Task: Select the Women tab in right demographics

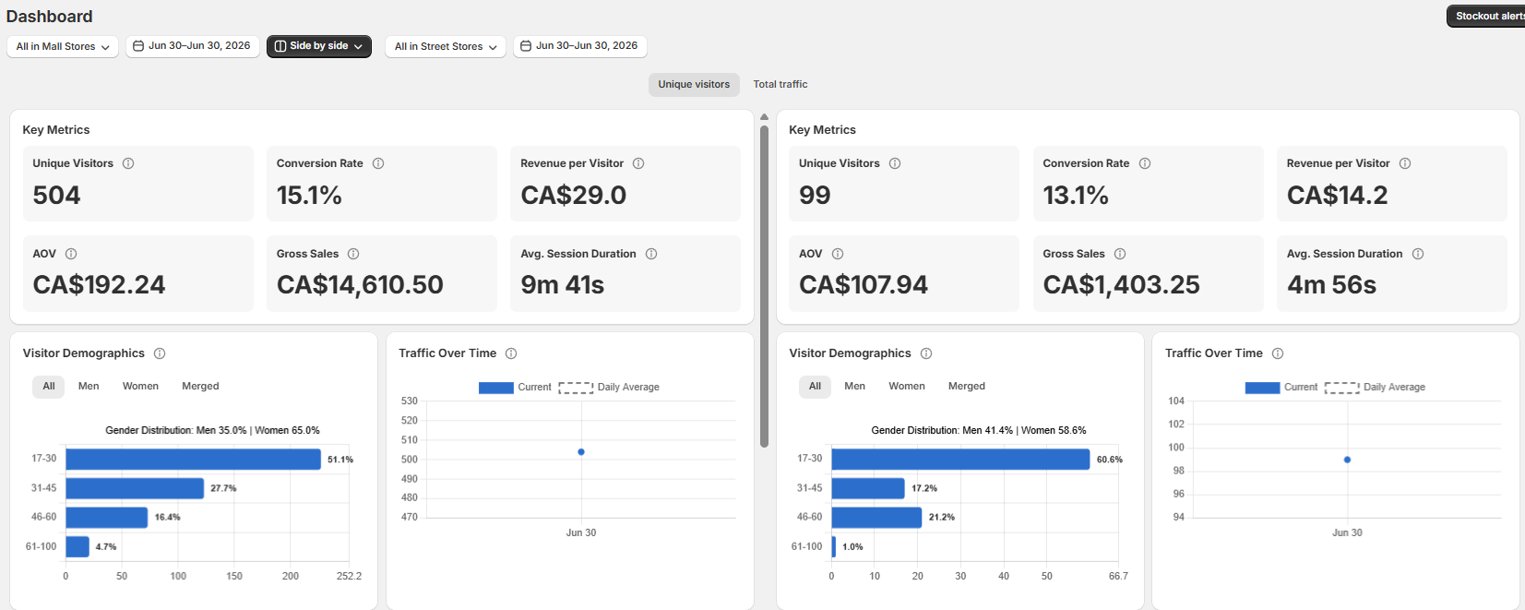Action: click(907, 387)
